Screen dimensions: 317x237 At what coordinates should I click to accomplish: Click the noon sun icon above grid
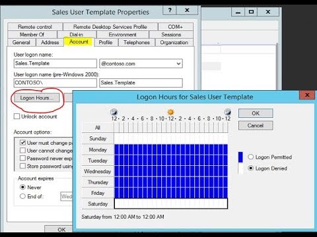[x=170, y=112]
